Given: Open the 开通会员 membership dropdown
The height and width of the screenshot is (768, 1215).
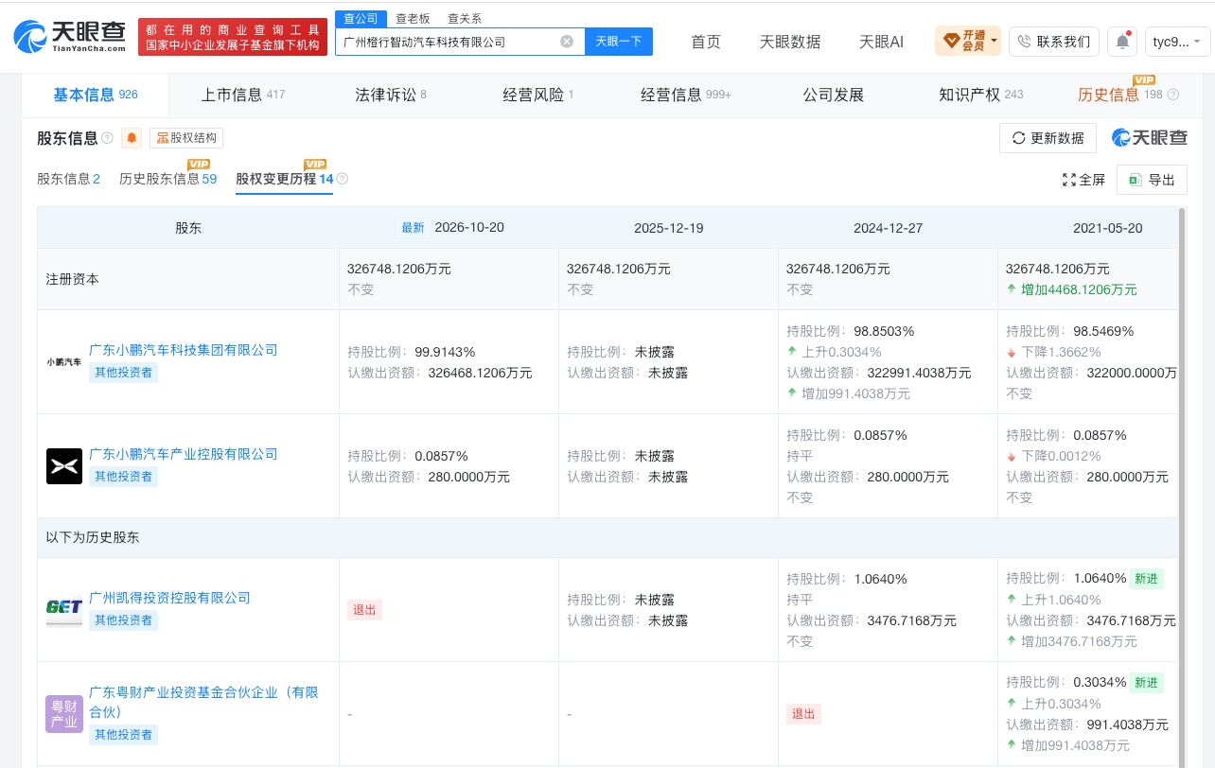Looking at the screenshot, I should [968, 42].
